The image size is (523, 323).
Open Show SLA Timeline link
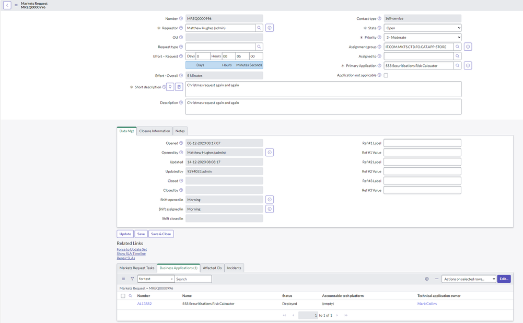click(131, 253)
